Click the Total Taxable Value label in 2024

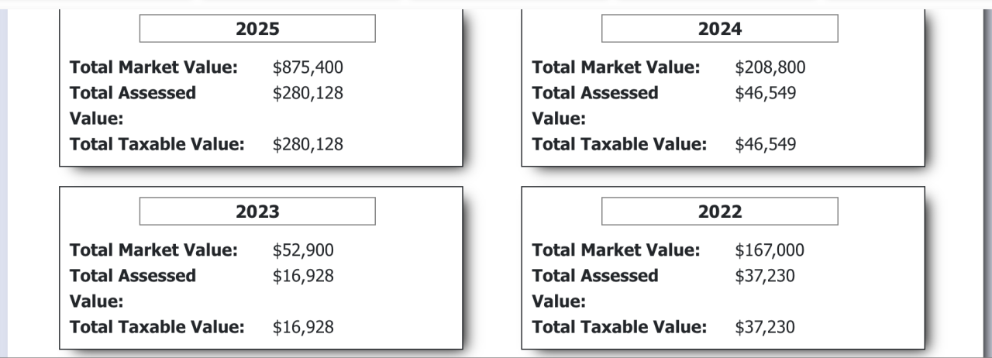619,144
